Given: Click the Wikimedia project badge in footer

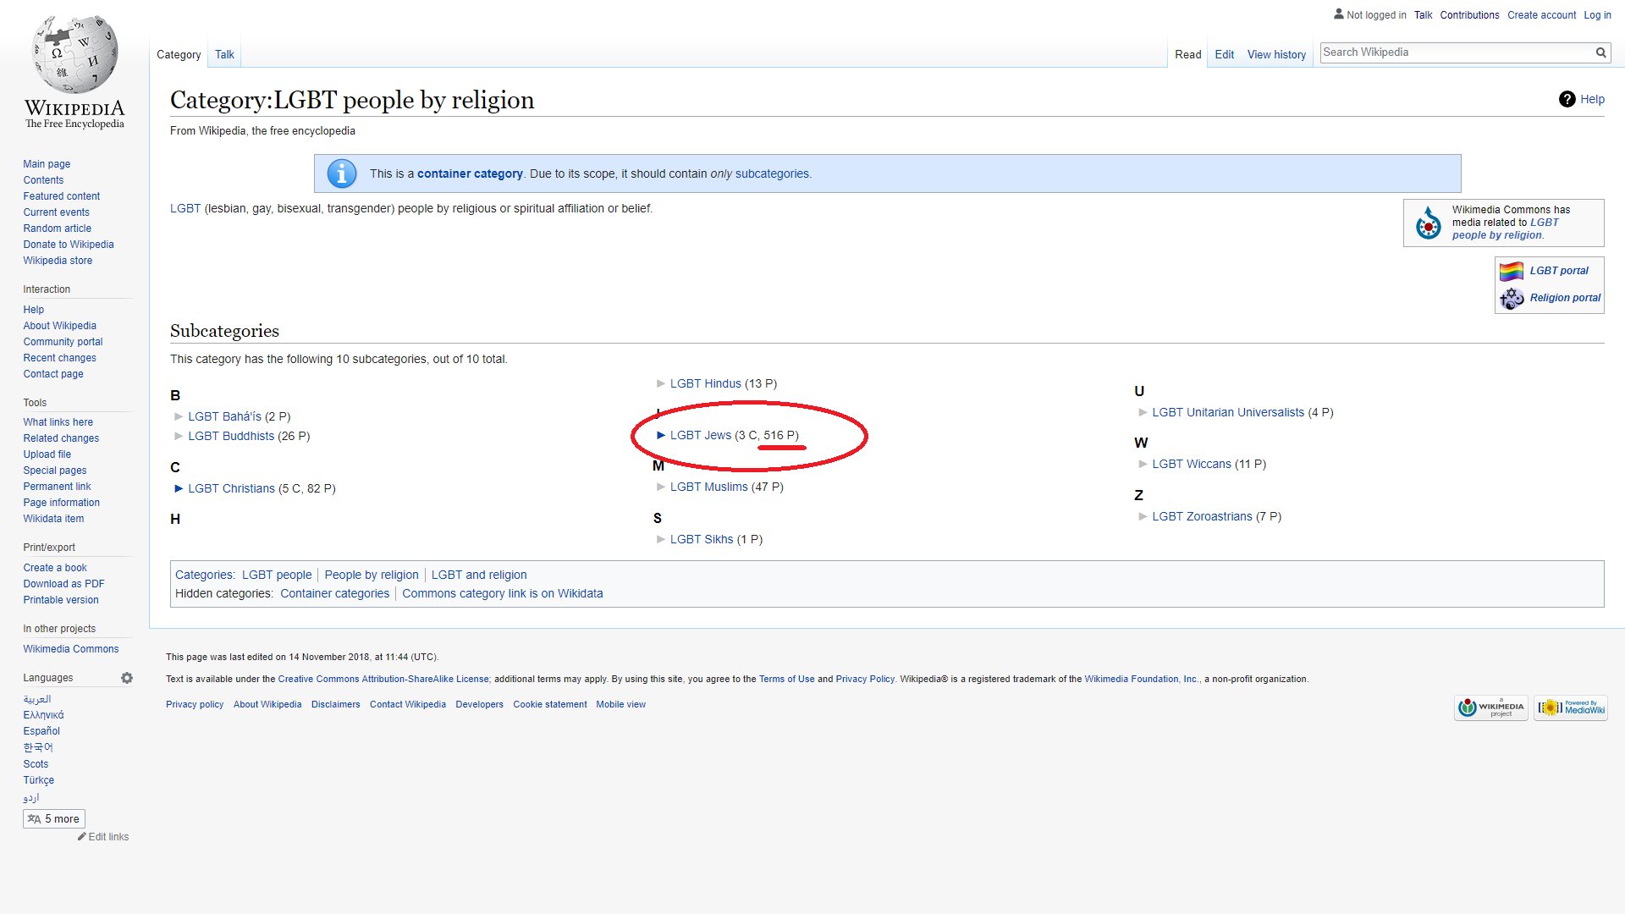Looking at the screenshot, I should coord(1490,708).
